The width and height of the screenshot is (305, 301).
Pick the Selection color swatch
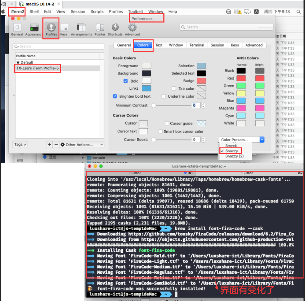pos(201,66)
